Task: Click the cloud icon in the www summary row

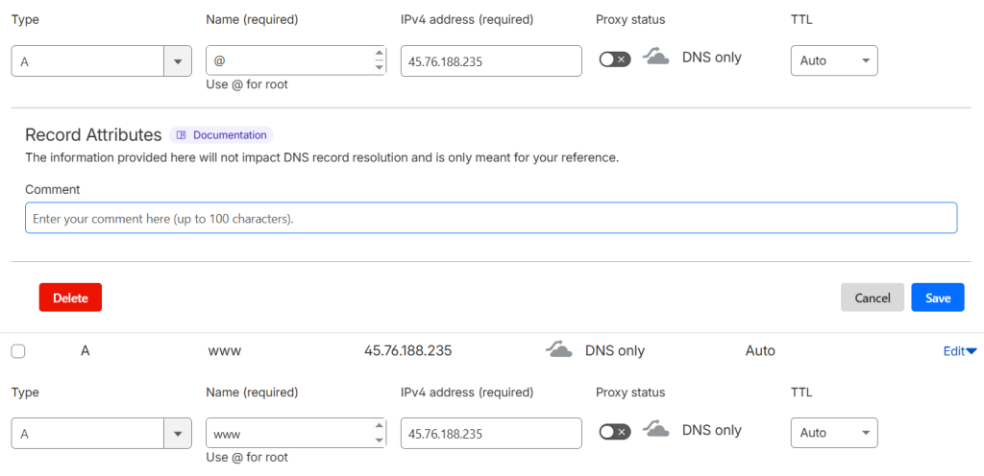Action: (x=559, y=350)
